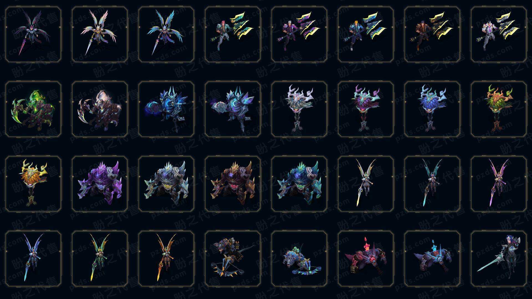Image resolution: width=532 pixels, height=299 pixels.
Task: Select the purple crystal golem skin
Action: click(100, 184)
